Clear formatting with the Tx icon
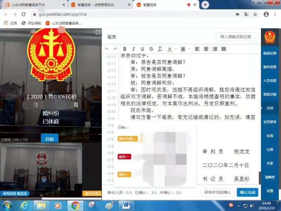 (x=160, y=49)
